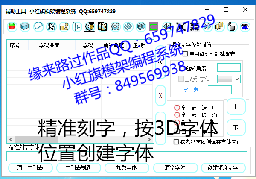256x179 pixels.
Task: Click the 字码 column header
Action: pyautogui.click(x=88, y=45)
